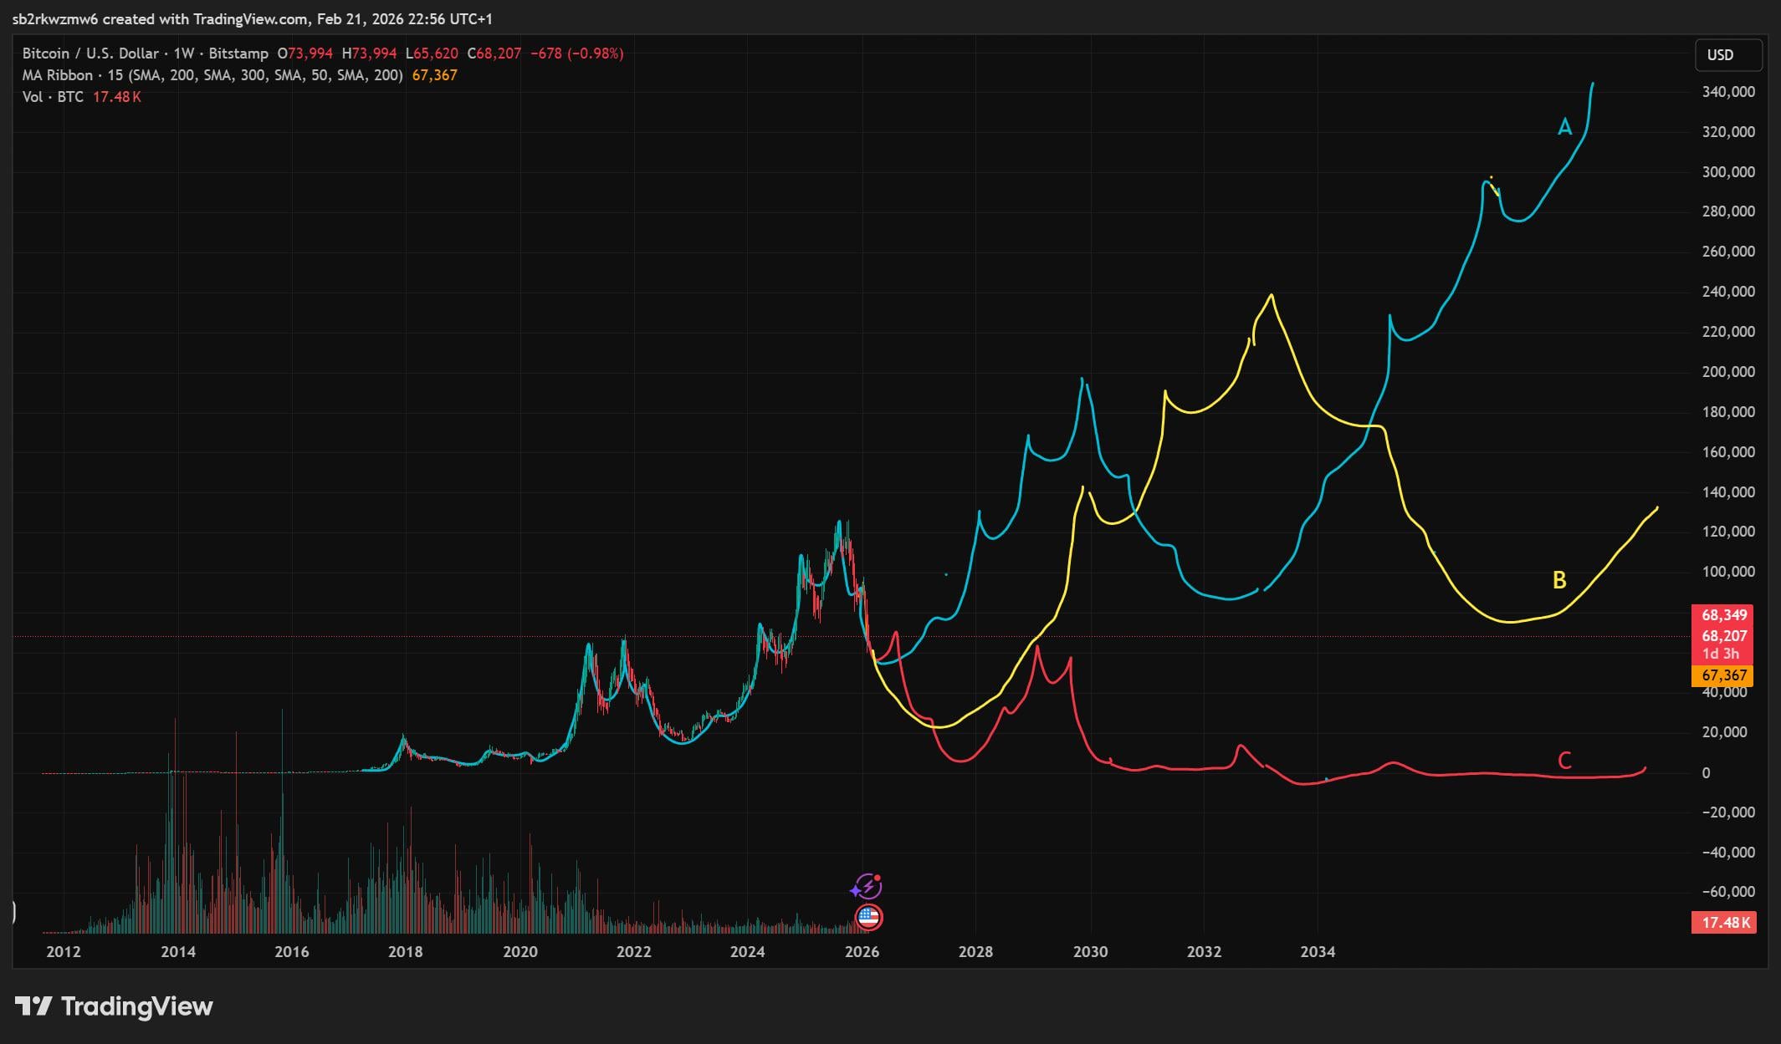Image resolution: width=1781 pixels, height=1044 pixels.
Task: Select the blue letter A annotation
Action: coord(1564,127)
